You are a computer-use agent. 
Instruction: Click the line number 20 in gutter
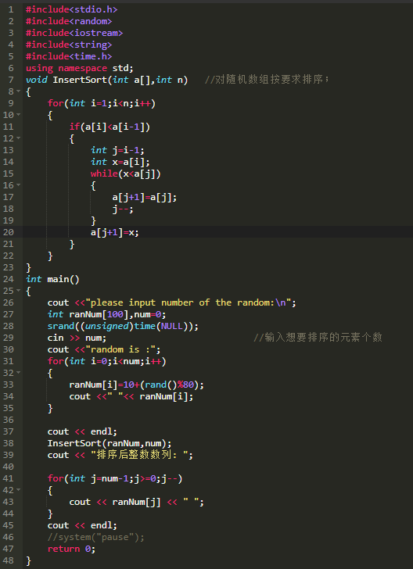tap(8, 232)
